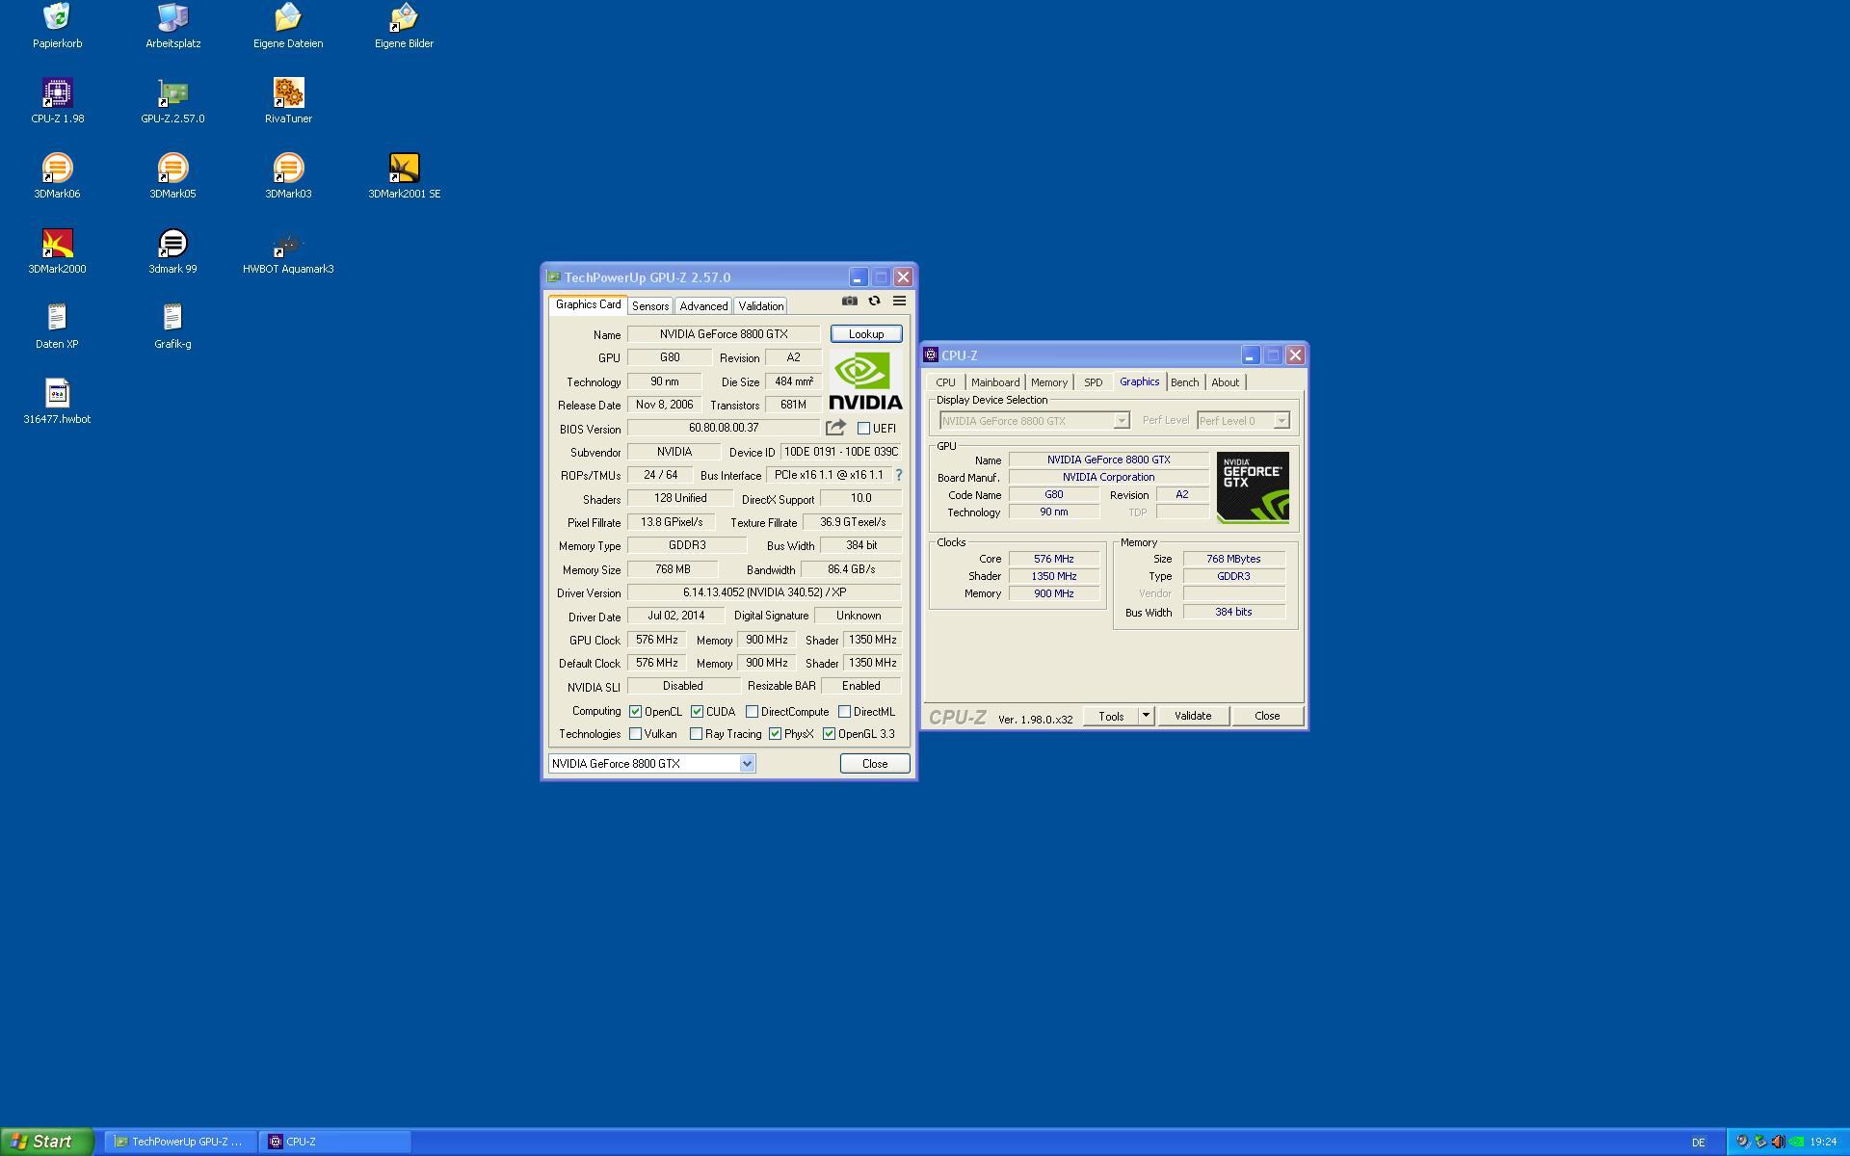1850x1156 pixels.
Task: Click the Validate button in CPU-Z
Action: (x=1192, y=716)
